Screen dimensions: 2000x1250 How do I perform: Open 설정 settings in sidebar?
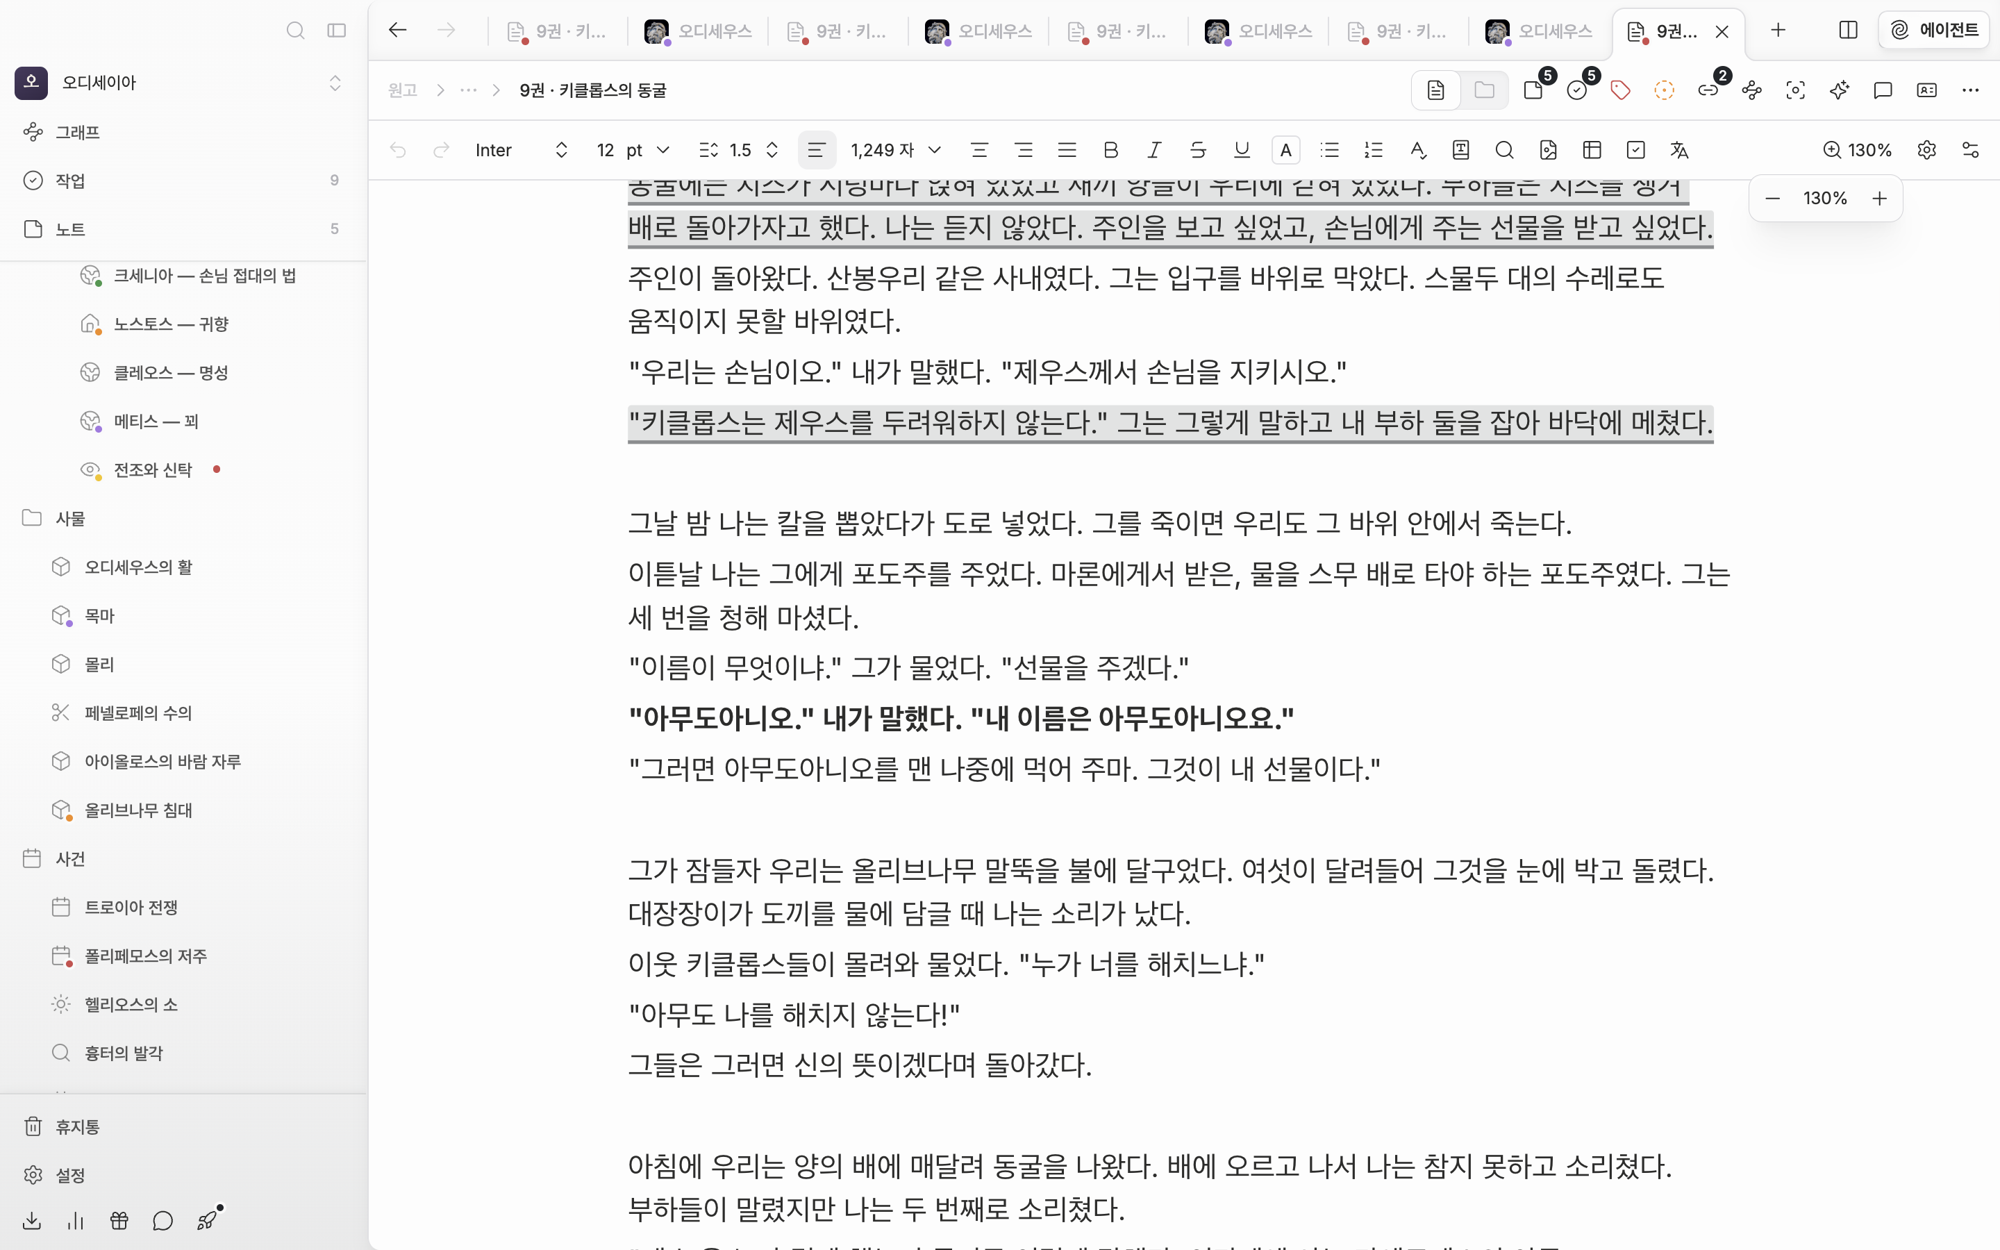[x=183, y=1175]
